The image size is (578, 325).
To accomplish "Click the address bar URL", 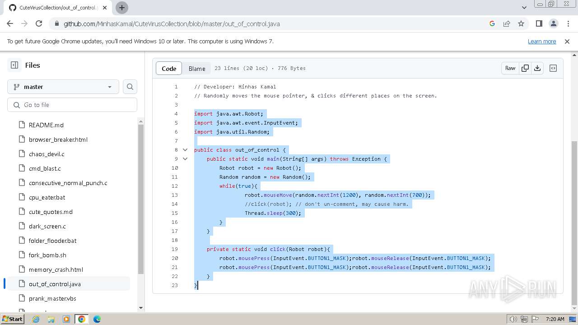I will pyautogui.click(x=172, y=23).
